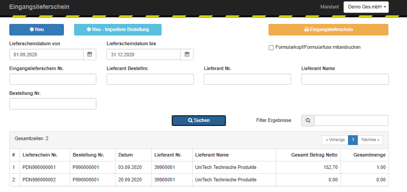The height and width of the screenshot is (192, 407).
Task: Focus the Eingangslieferschein Nr. input field
Action: [x=53, y=79]
